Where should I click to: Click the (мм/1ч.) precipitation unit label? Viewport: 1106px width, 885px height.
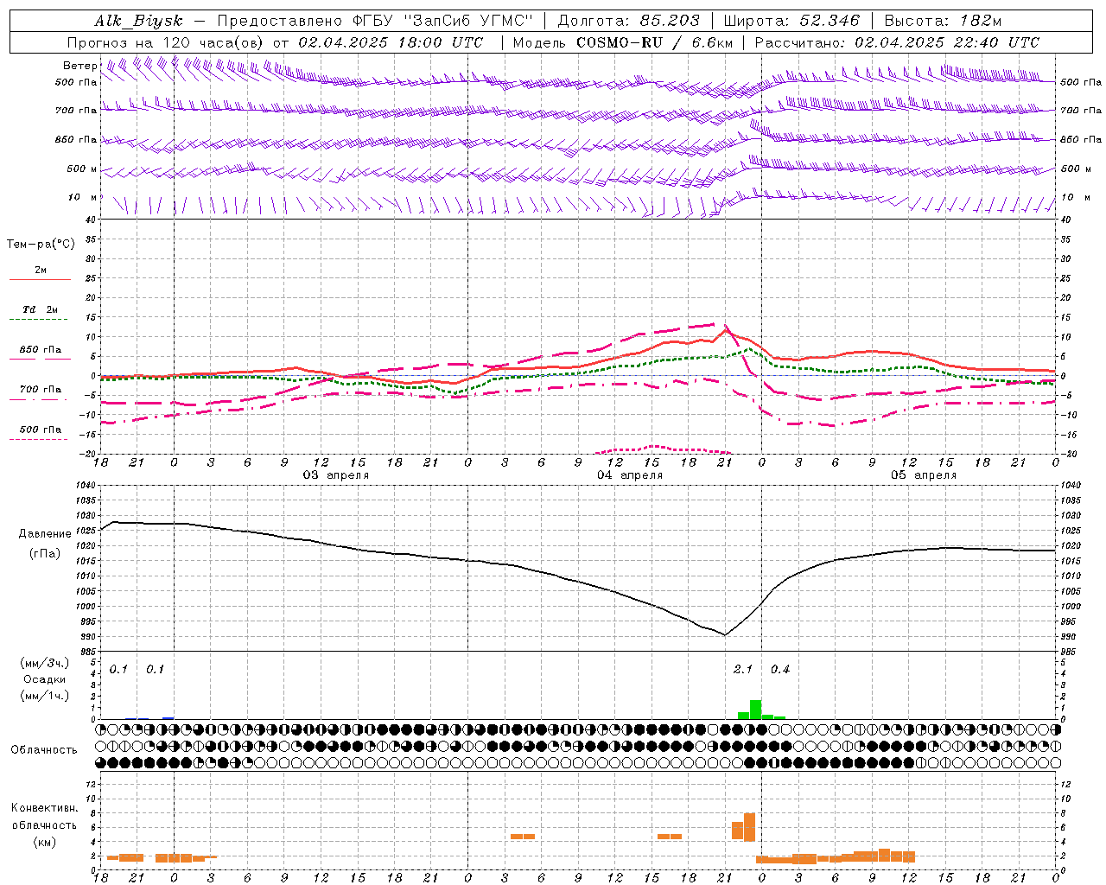(45, 696)
